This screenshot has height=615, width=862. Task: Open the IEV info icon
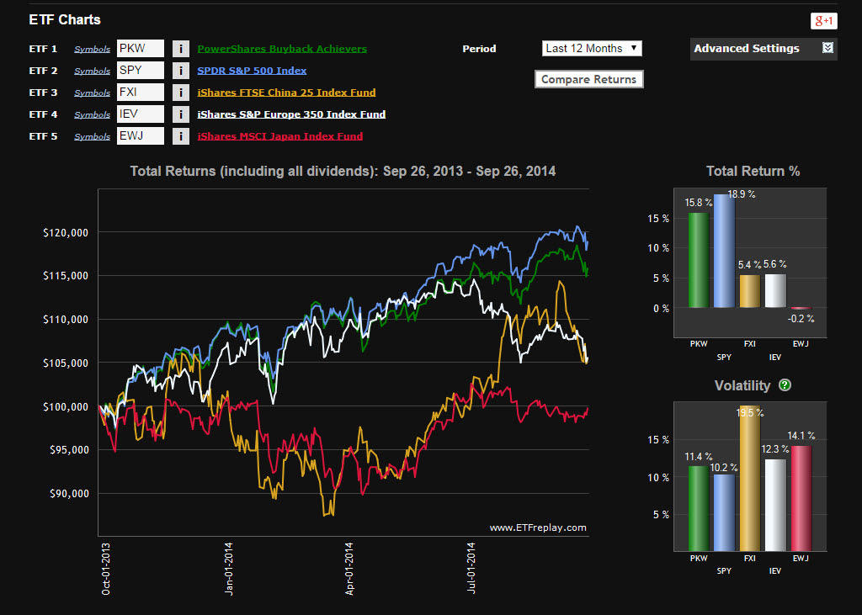pyautogui.click(x=181, y=114)
